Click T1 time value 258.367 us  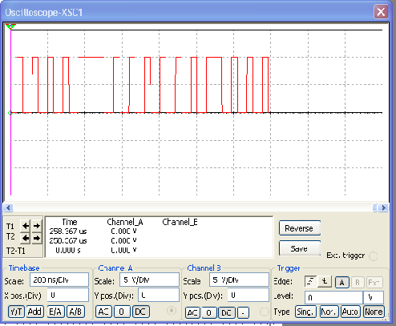tap(68, 231)
